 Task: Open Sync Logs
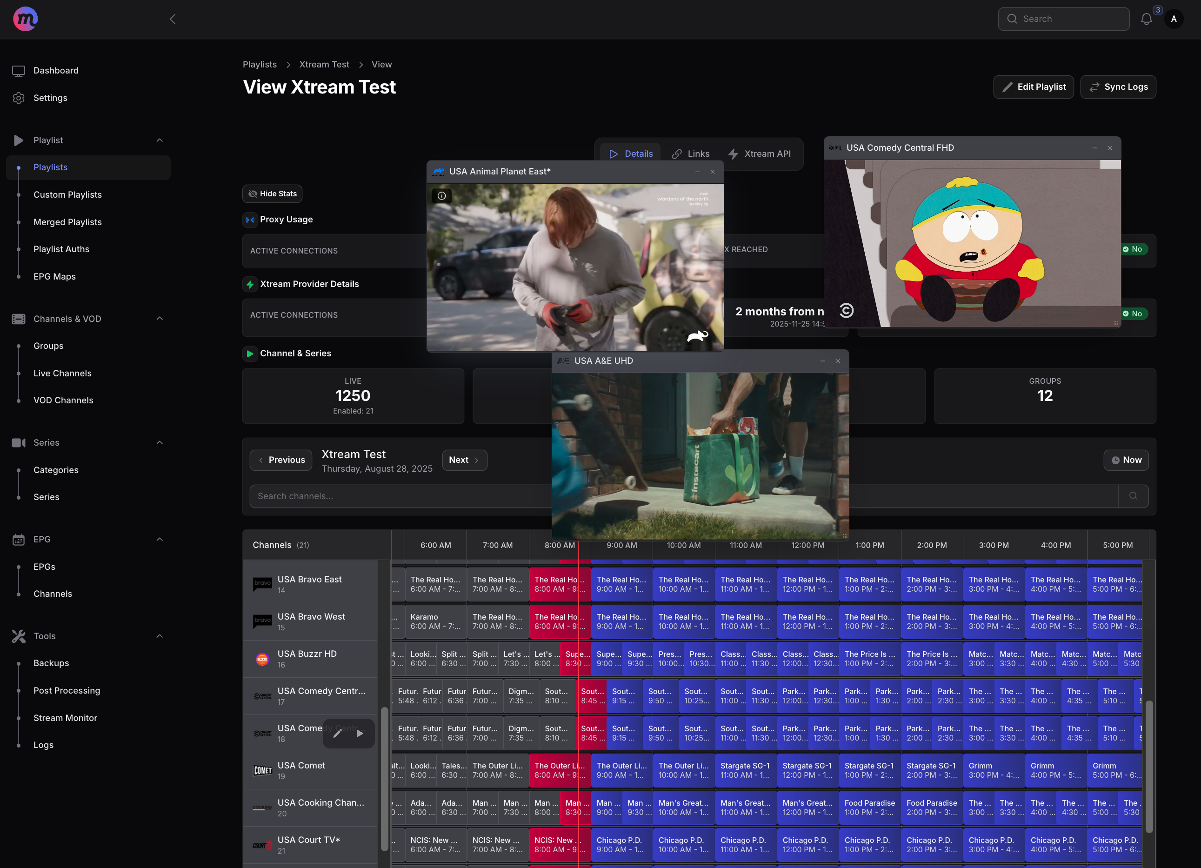point(1118,87)
